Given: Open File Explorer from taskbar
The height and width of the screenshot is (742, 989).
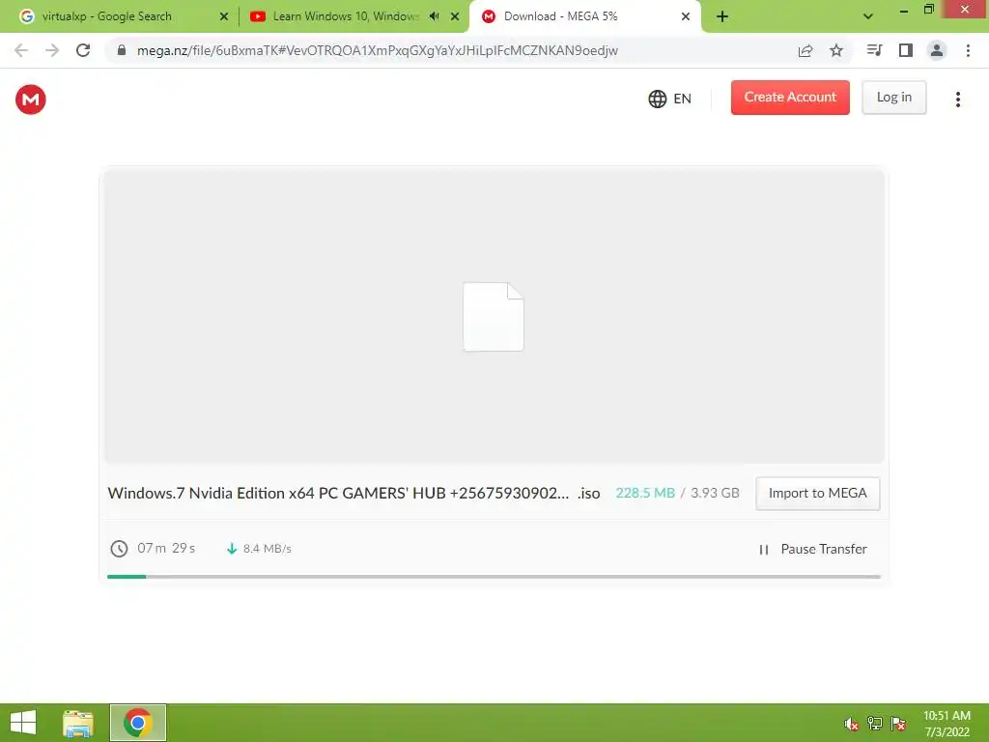Looking at the screenshot, I should click(x=77, y=723).
